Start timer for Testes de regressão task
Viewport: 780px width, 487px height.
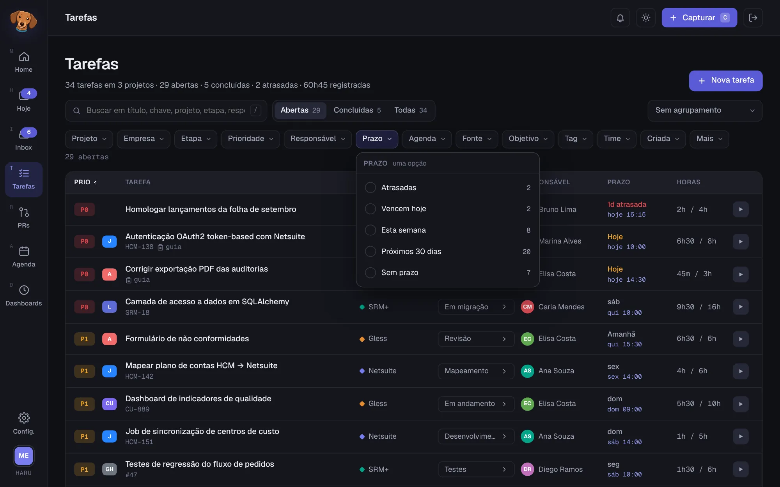coord(741,469)
